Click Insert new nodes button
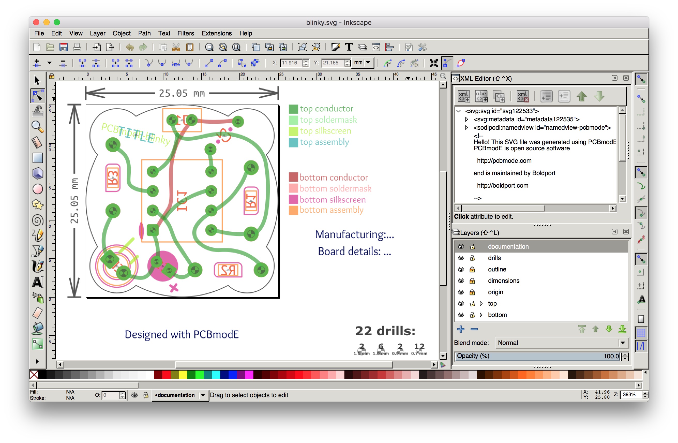The image size is (678, 443). point(36,63)
